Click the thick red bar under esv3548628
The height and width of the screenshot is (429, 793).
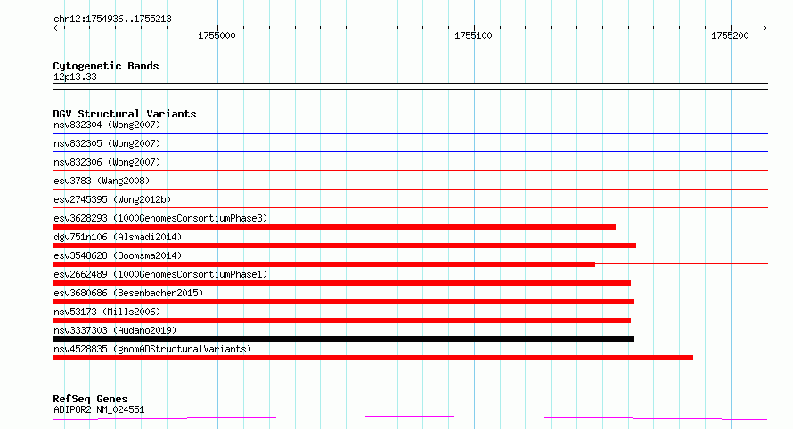click(x=323, y=264)
